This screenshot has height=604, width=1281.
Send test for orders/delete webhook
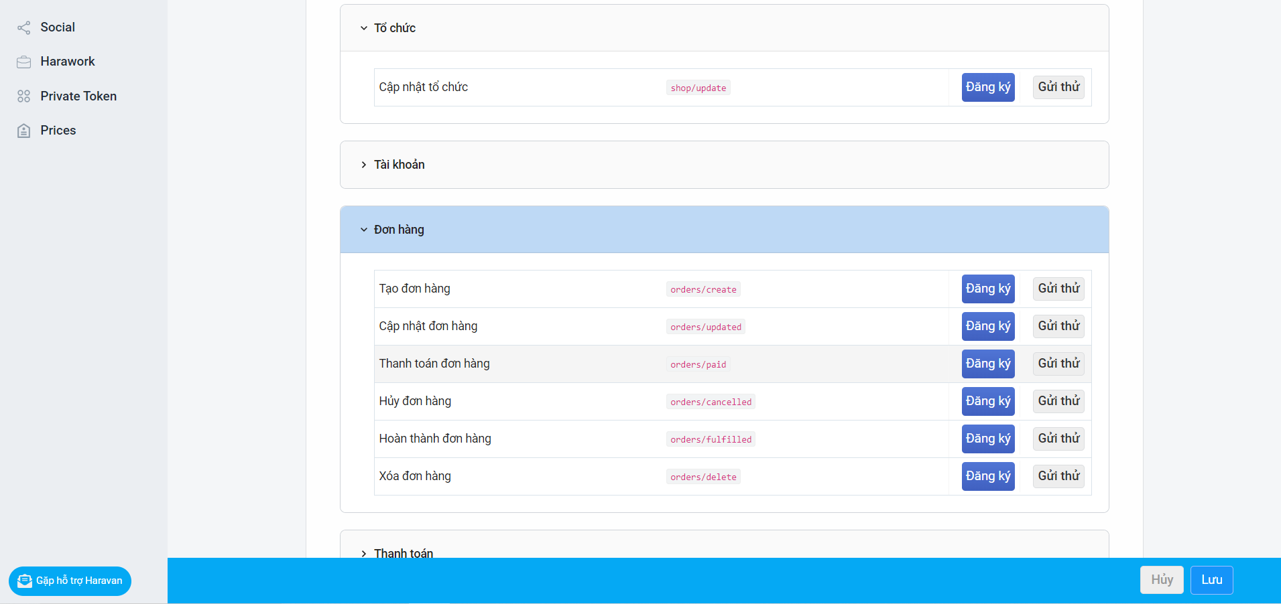coord(1058,476)
